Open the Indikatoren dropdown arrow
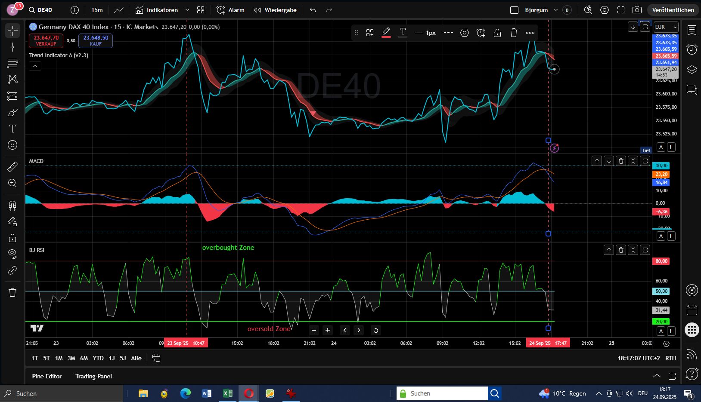The width and height of the screenshot is (701, 402). point(187,9)
